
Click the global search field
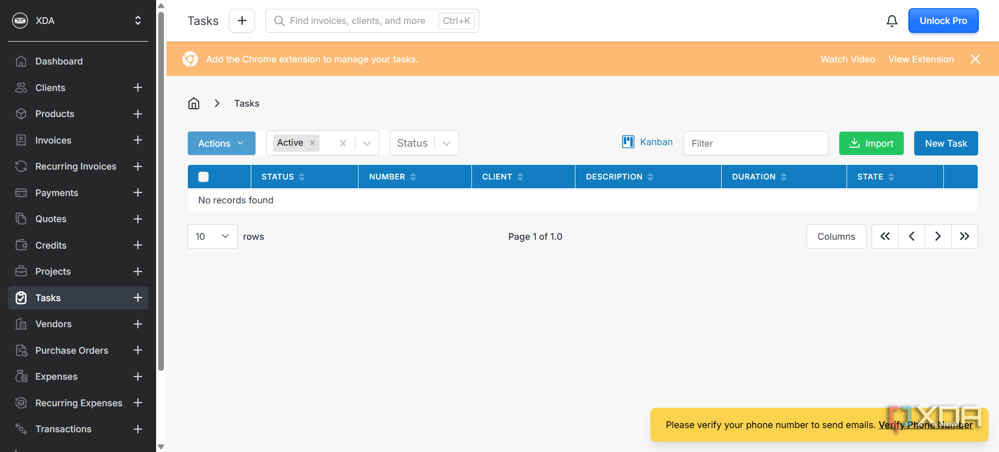[x=372, y=21]
